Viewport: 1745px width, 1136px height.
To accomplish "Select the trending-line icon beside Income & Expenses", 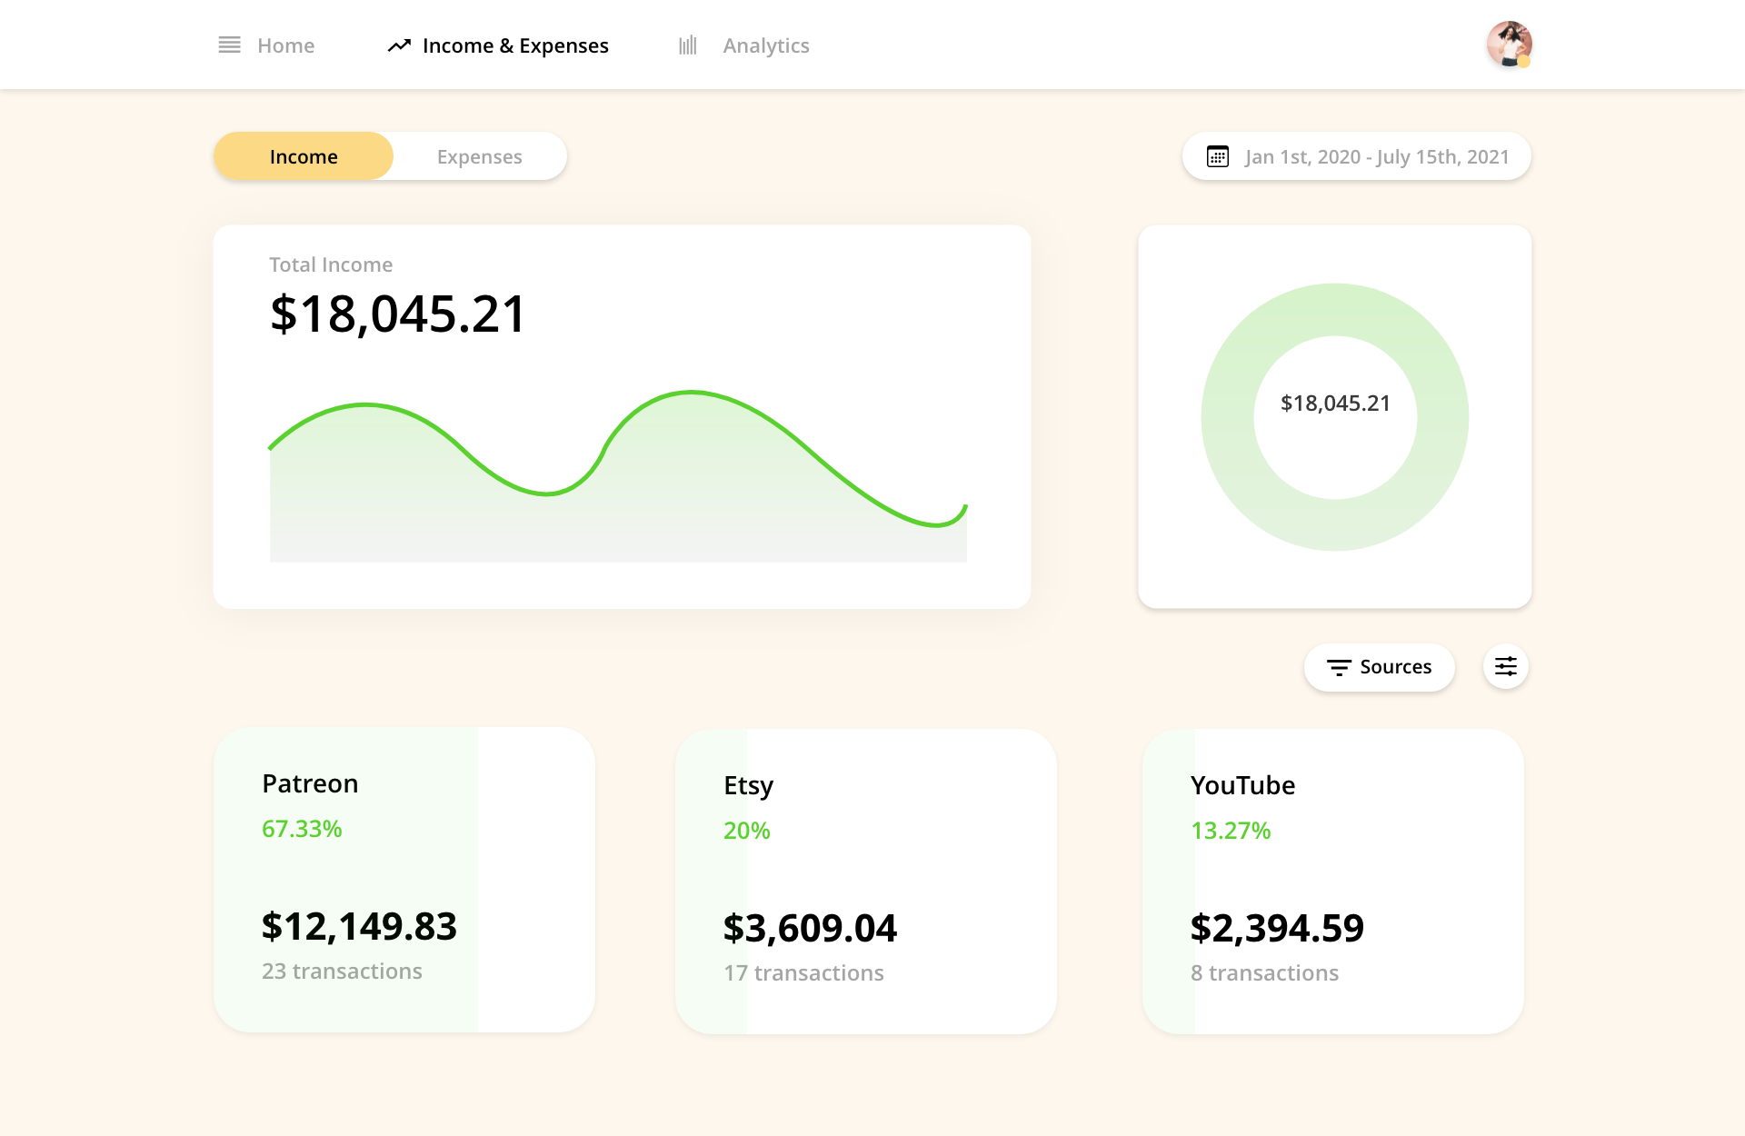I will click(x=398, y=45).
